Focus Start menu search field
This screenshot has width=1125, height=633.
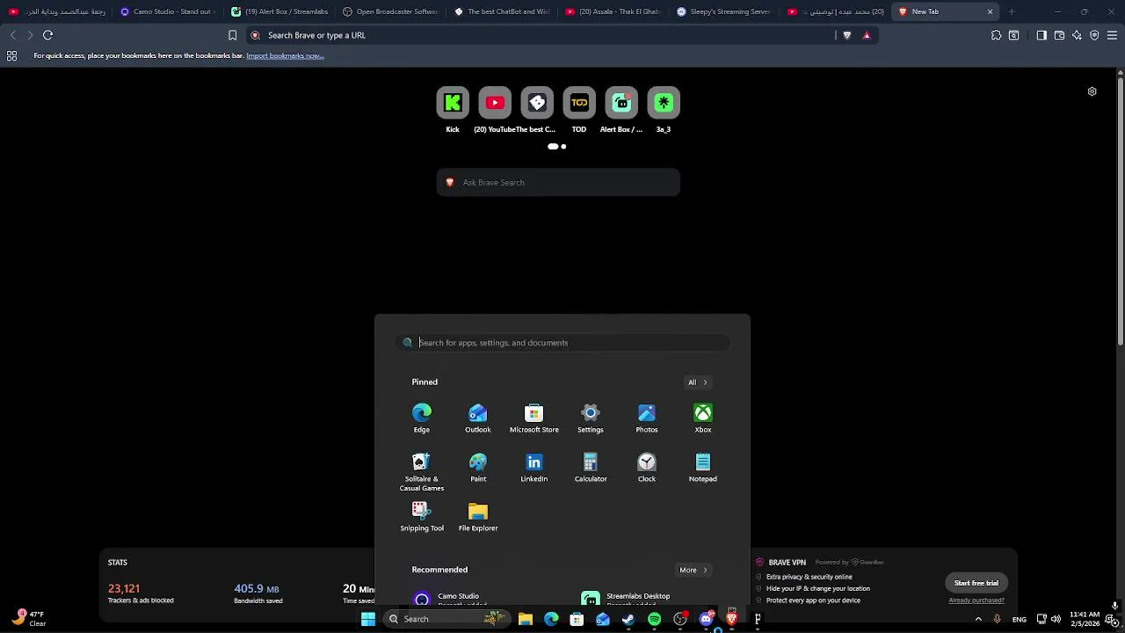coord(562,343)
